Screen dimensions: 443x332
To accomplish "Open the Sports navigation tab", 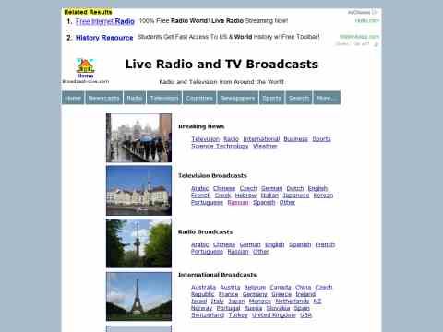I will point(271,98).
